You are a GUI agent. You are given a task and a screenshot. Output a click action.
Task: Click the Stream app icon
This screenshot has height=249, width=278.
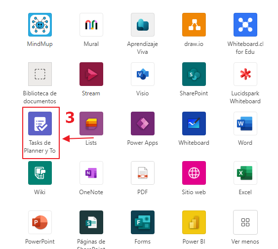(x=91, y=74)
